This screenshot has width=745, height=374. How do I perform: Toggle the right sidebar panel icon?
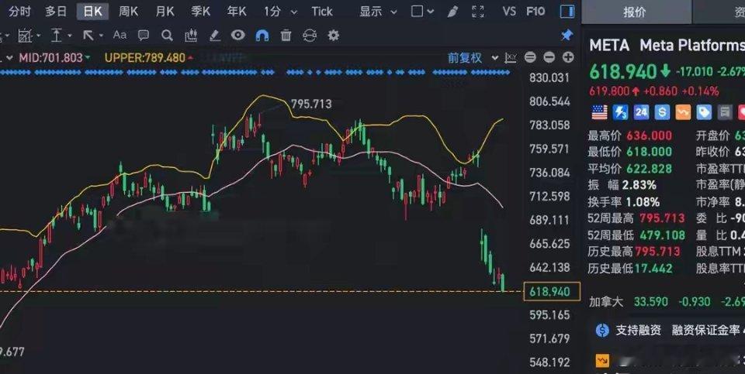click(x=567, y=12)
